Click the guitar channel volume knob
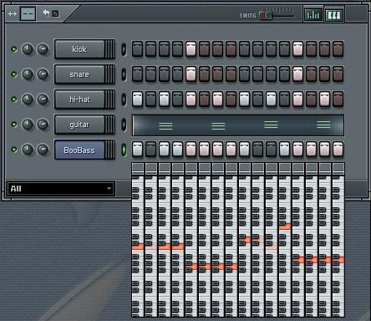 click(x=43, y=125)
